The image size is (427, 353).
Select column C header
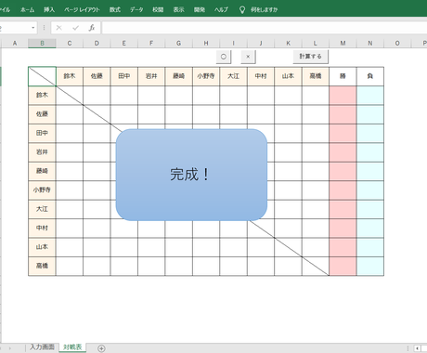pos(70,44)
